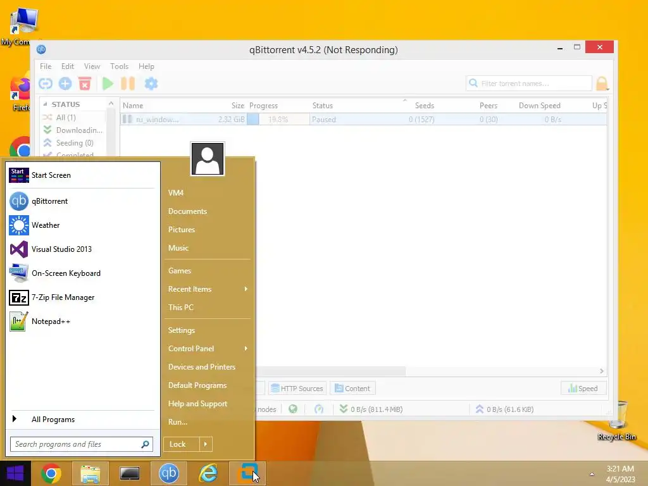The width and height of the screenshot is (648, 486).
Task: Open Documents from Start menu
Action: click(x=187, y=211)
